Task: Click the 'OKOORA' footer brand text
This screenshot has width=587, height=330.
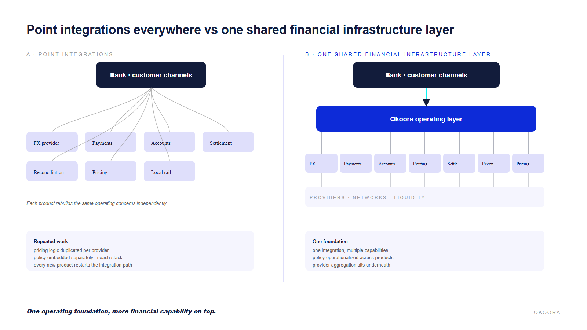Action: (x=547, y=312)
